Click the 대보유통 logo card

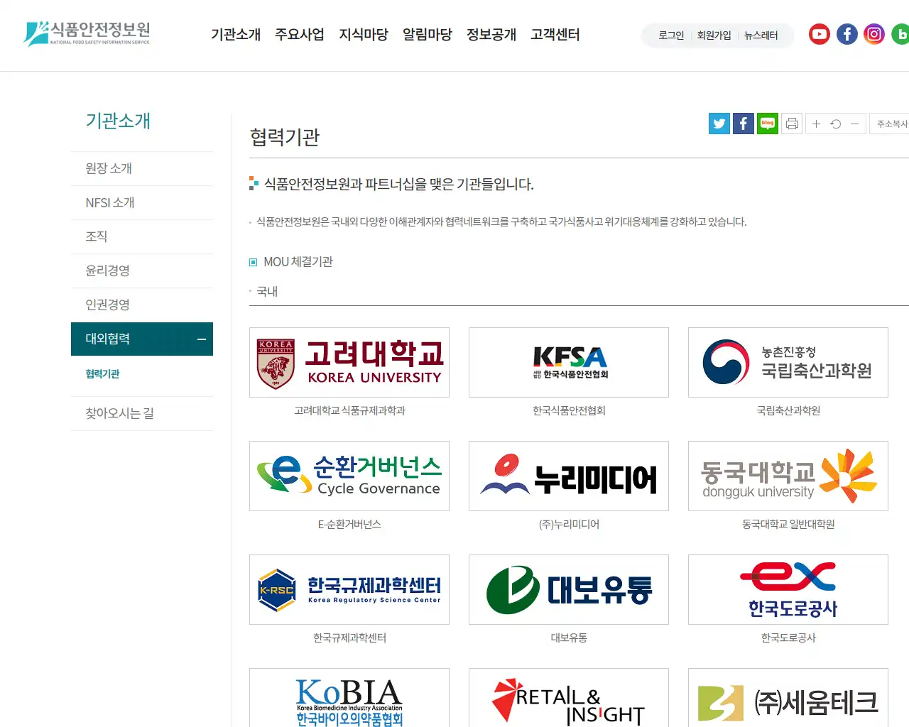[x=569, y=589]
